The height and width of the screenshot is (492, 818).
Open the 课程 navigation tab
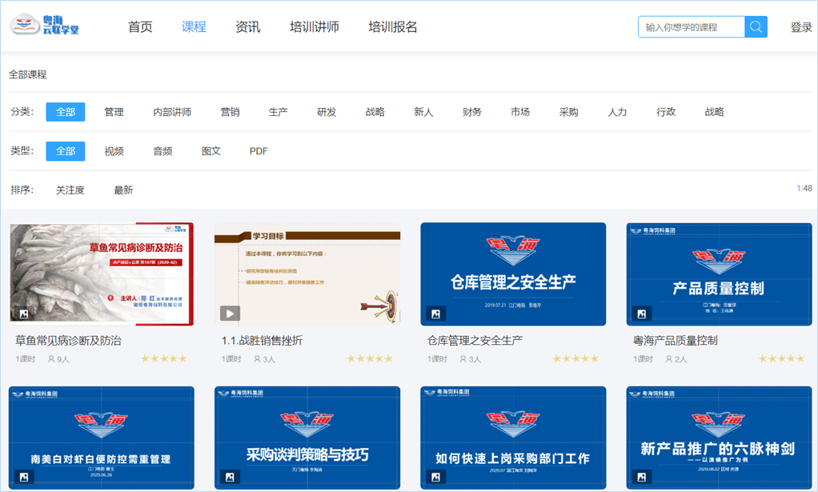coord(194,27)
